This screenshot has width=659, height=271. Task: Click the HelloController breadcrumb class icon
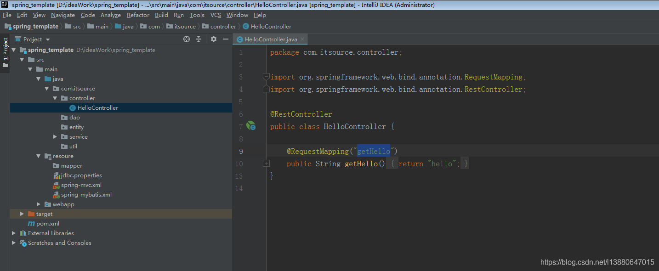[246, 27]
